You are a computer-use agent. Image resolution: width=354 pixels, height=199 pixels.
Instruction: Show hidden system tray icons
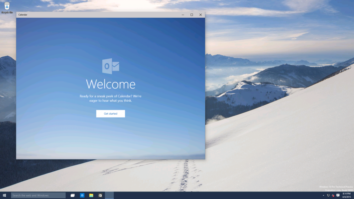[x=323, y=196]
